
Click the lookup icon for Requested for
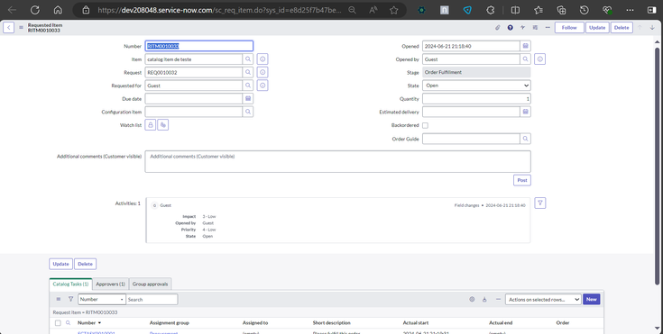pos(248,86)
